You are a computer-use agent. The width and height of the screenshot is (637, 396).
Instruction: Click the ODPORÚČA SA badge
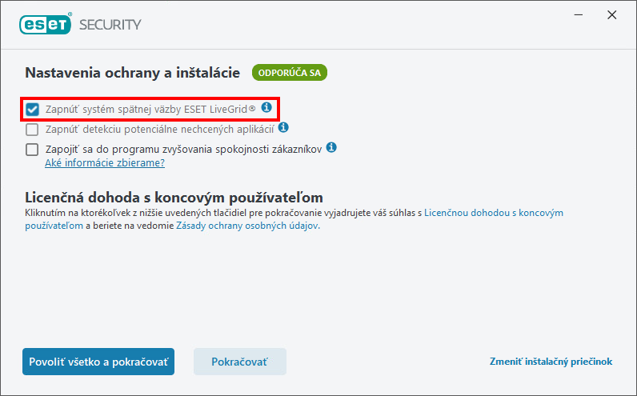pyautogui.click(x=289, y=73)
